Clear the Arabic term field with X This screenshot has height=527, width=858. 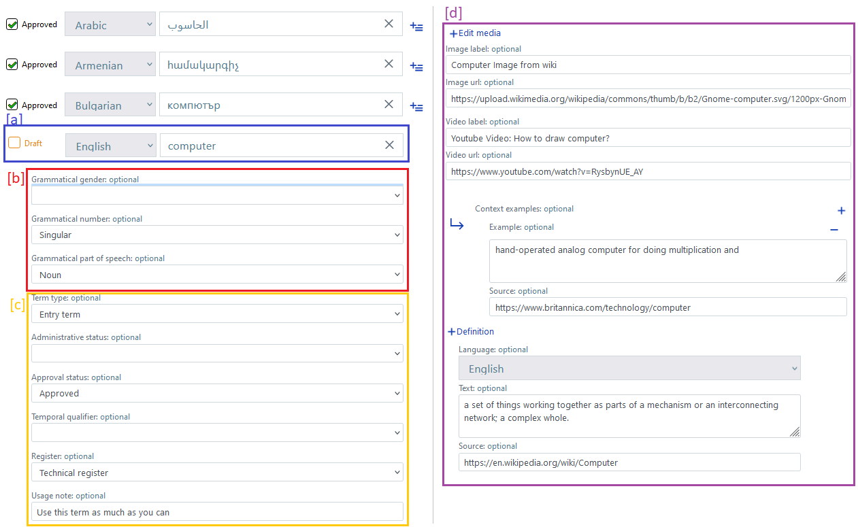(x=389, y=24)
